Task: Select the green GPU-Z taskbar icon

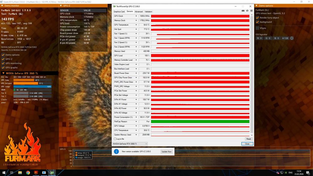Action: click(x=52, y=173)
